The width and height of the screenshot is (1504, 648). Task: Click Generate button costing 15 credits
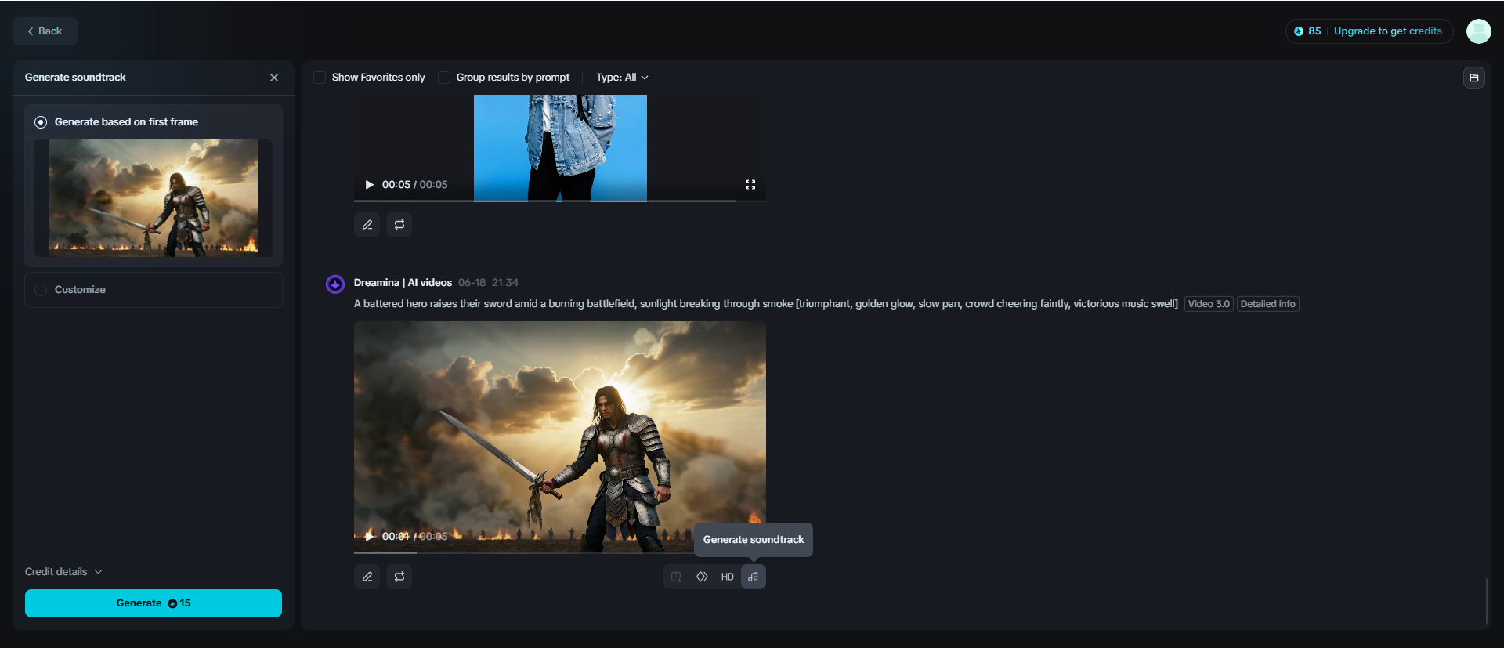154,603
